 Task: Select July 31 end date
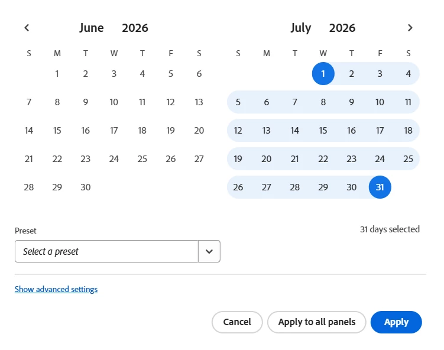(x=380, y=187)
